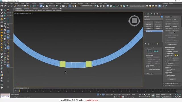Select When Rendering update option
Screen dimensions: 182x102
click(166, 75)
